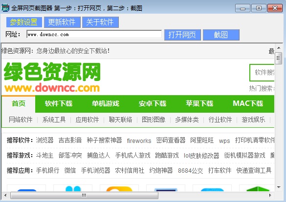Open the 软件下载 navigation tab
This screenshot has width=286, height=202.
coord(59,103)
